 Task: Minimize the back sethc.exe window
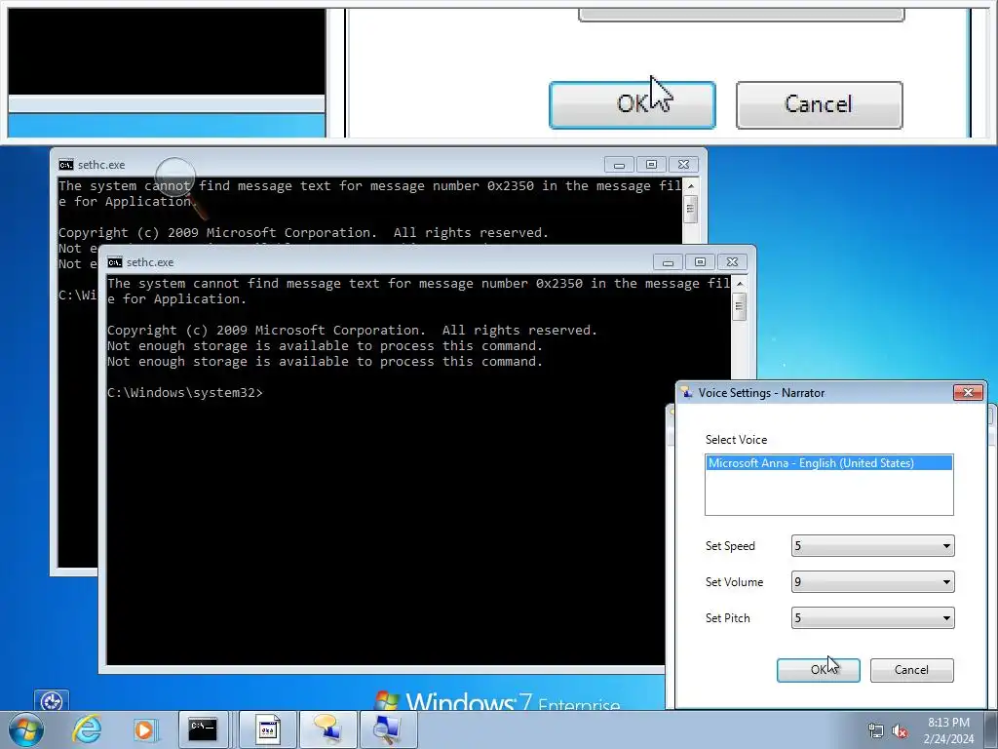tap(619, 165)
